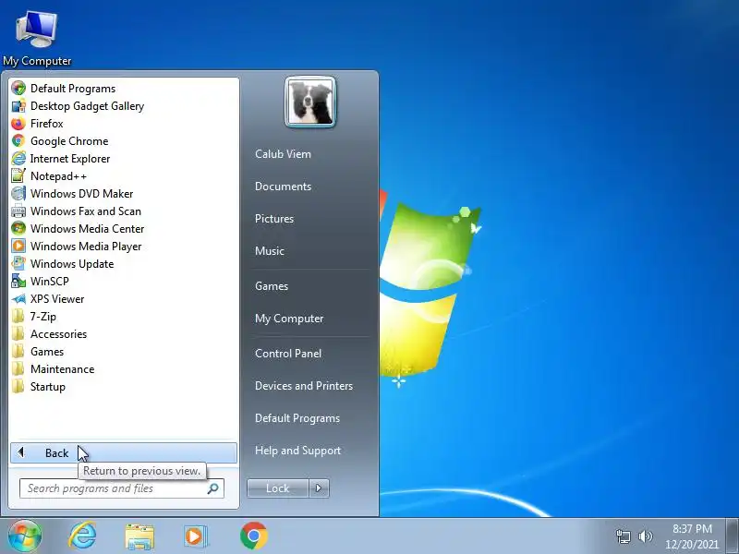Viewport: 739px width, 554px height.
Task: Click the network icon in the system tray
Action: point(623,536)
